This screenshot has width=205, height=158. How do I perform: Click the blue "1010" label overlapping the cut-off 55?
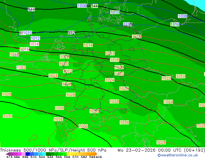pyautogui.click(x=27, y=33)
